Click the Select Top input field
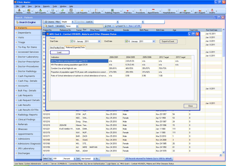240x166 pixels. 57,159
